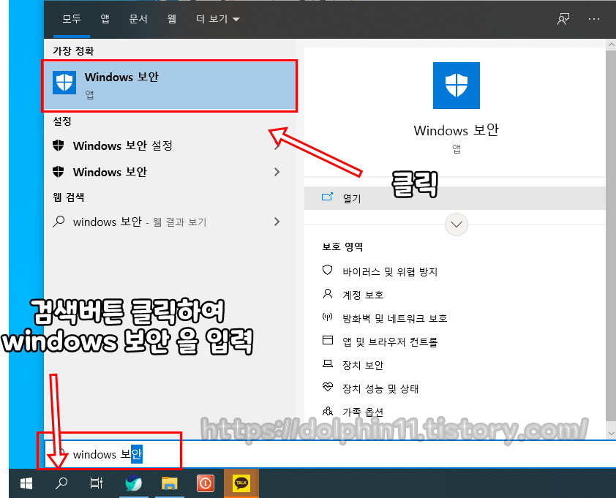The width and height of the screenshot is (616, 498).
Task: Open 장치 보안
Action: pos(363,366)
